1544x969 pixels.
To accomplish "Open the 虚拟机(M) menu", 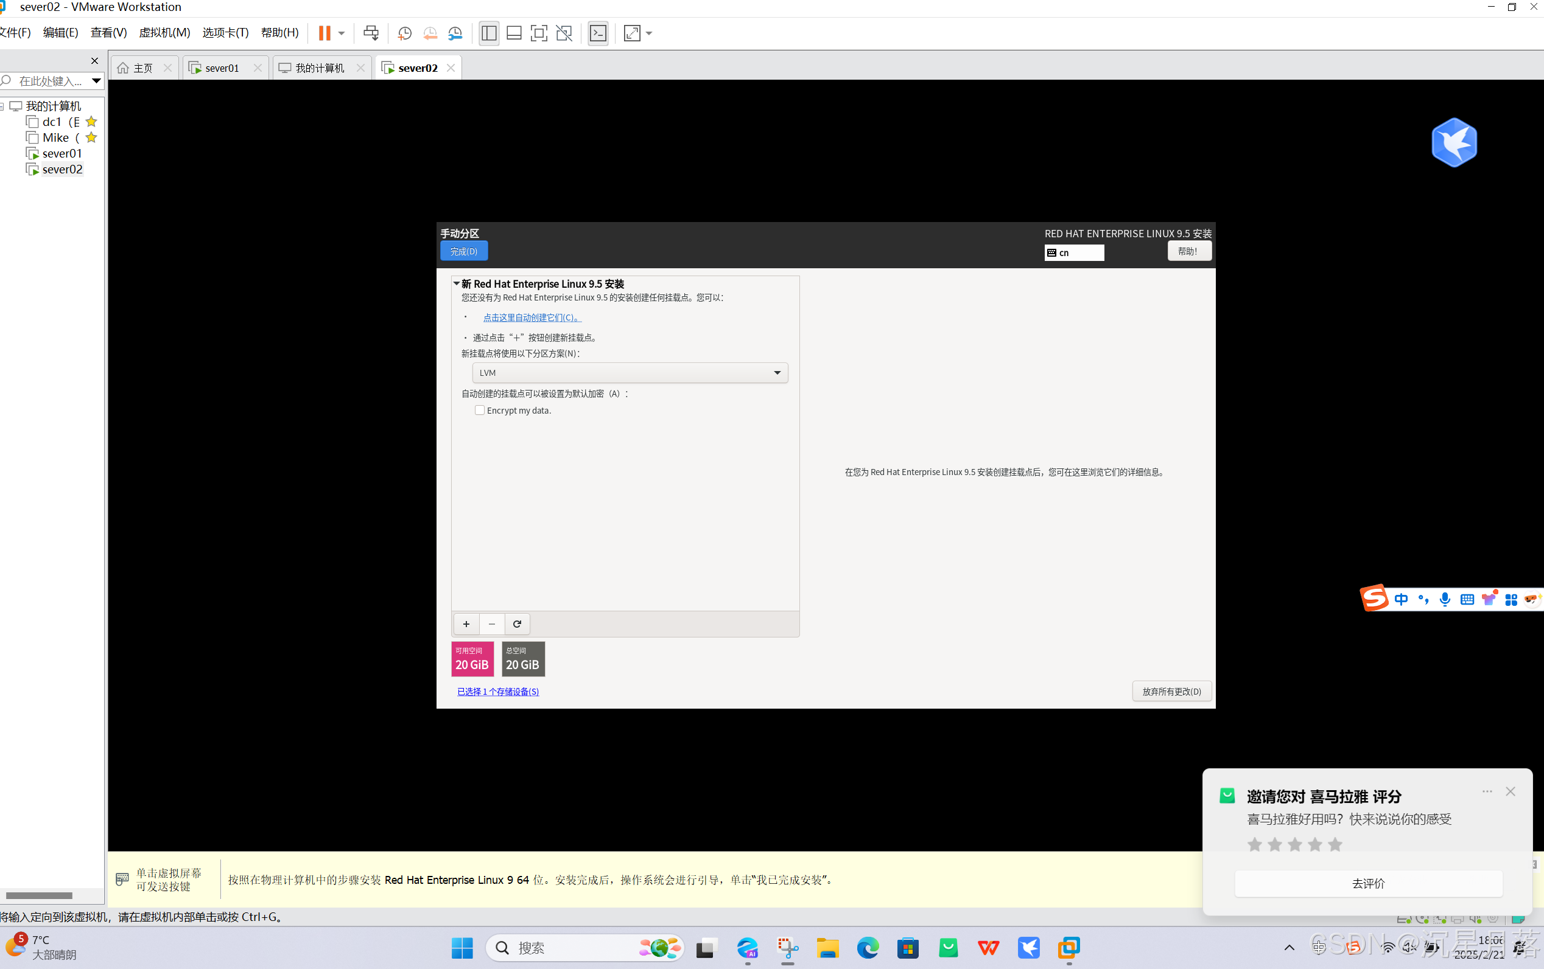I will (x=164, y=33).
